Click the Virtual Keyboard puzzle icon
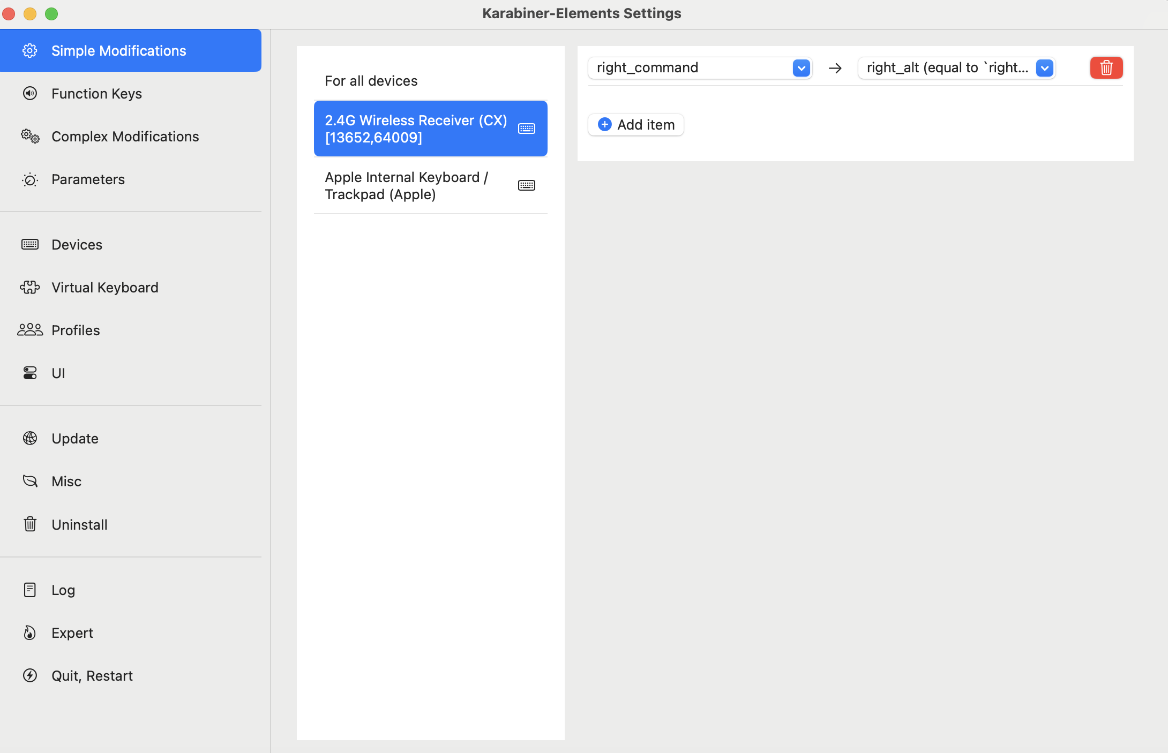The image size is (1168, 753). (30, 288)
